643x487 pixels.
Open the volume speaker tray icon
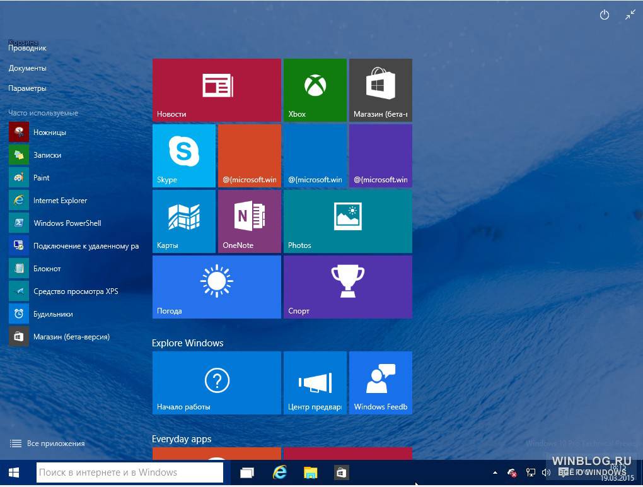click(x=546, y=472)
